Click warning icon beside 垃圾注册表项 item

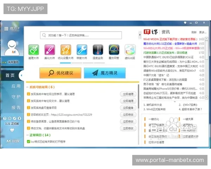click(x=28, y=94)
